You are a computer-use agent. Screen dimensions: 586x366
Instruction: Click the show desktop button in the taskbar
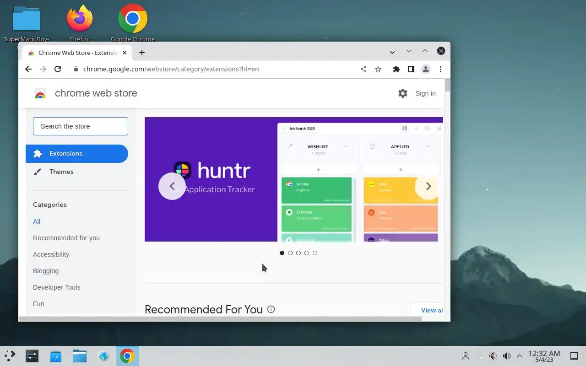pyautogui.click(x=574, y=356)
